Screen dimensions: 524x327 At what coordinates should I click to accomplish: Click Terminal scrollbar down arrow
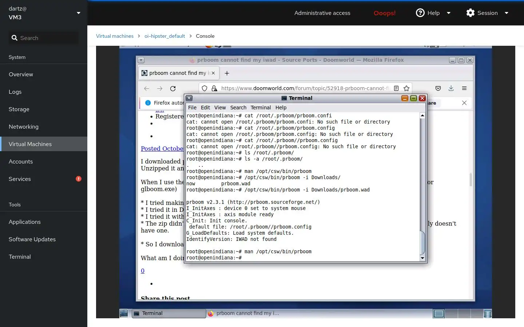pos(422,258)
